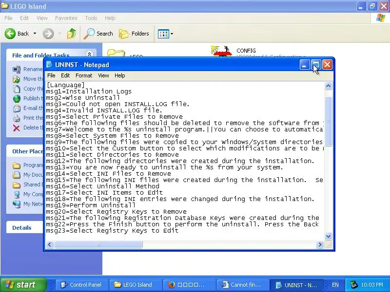
Task: Toggle the Folders pane button
Action: click(x=134, y=34)
